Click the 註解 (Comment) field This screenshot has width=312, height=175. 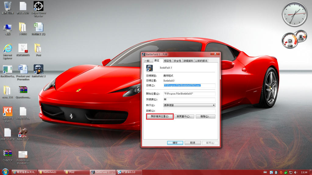(189, 111)
